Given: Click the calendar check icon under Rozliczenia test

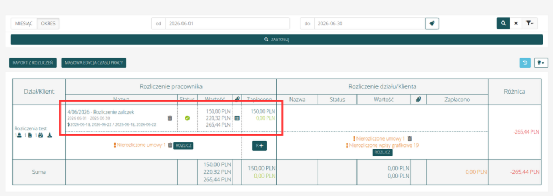Looking at the screenshot, I should [40, 136].
